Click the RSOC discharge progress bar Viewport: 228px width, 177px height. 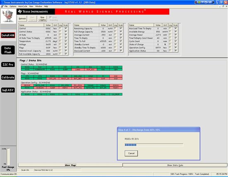154,145
